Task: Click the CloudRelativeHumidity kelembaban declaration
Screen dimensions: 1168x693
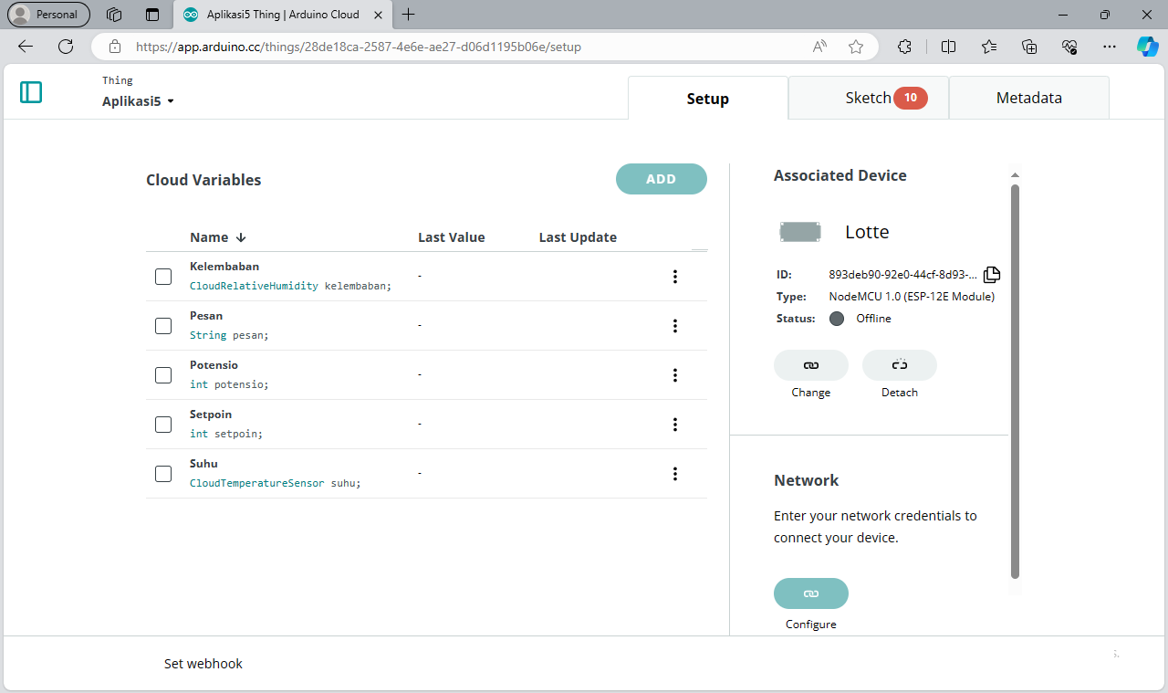Action: [x=290, y=286]
